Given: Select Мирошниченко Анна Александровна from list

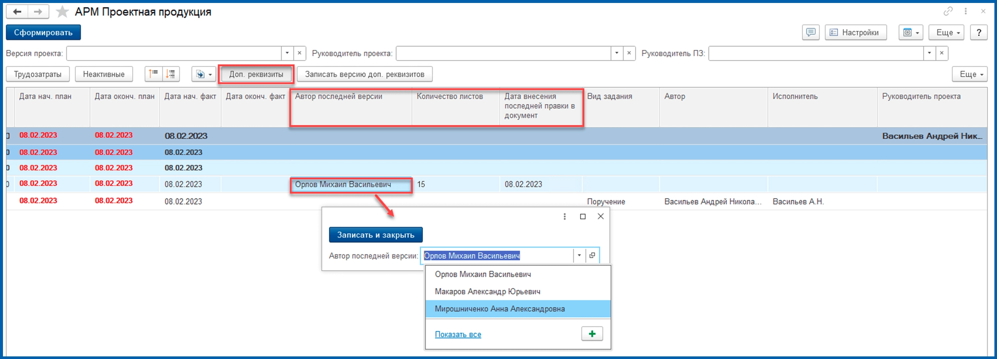Looking at the screenshot, I should point(499,309).
